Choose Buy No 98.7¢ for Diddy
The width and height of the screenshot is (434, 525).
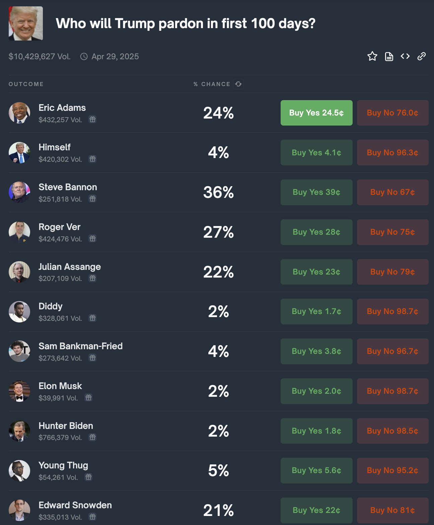[392, 311]
